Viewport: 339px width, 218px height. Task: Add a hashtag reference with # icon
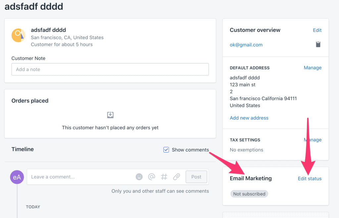[x=164, y=177]
